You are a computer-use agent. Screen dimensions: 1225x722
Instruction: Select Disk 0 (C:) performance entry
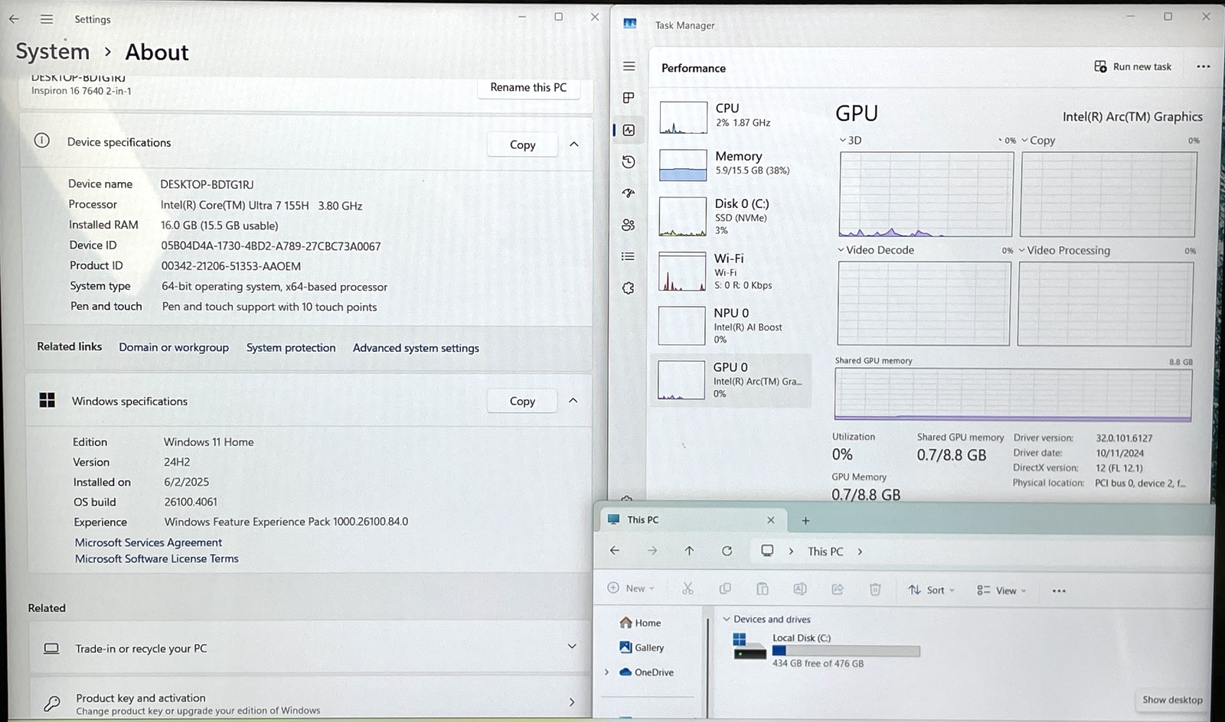(731, 216)
